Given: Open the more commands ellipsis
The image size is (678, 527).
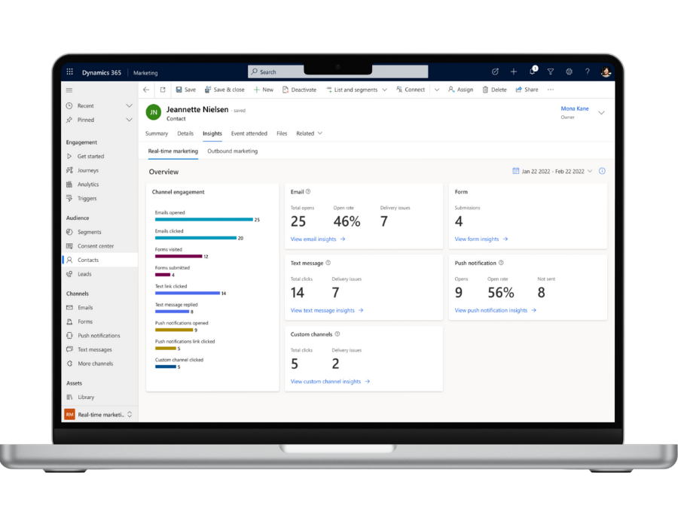Looking at the screenshot, I should click(551, 90).
